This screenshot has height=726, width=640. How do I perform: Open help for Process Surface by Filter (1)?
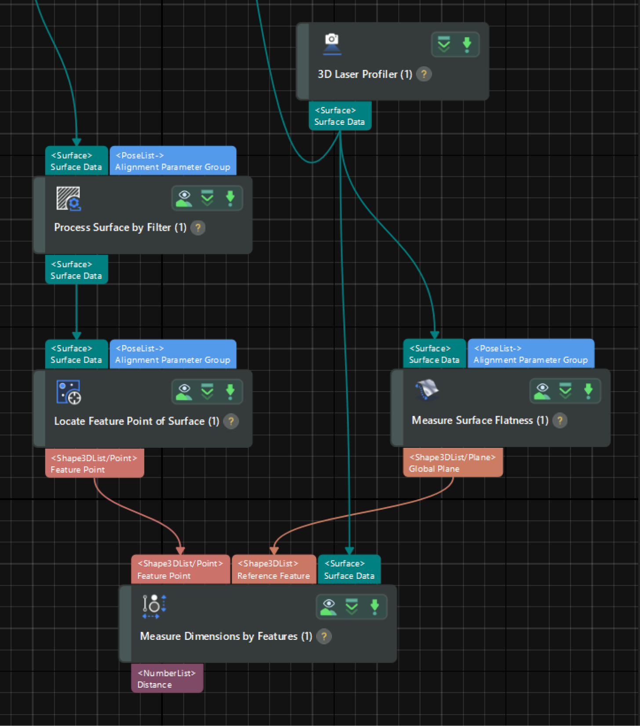click(198, 228)
